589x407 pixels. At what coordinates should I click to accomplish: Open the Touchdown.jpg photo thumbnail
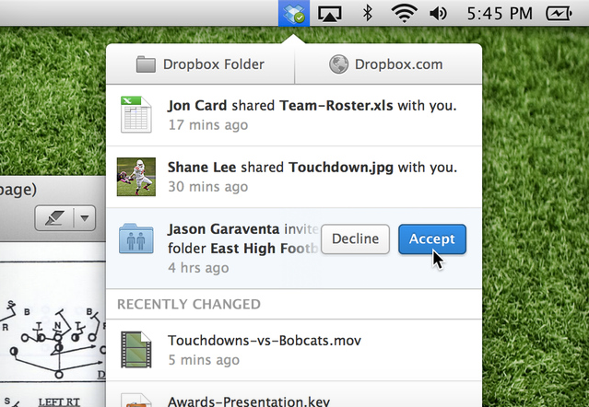[x=135, y=176]
